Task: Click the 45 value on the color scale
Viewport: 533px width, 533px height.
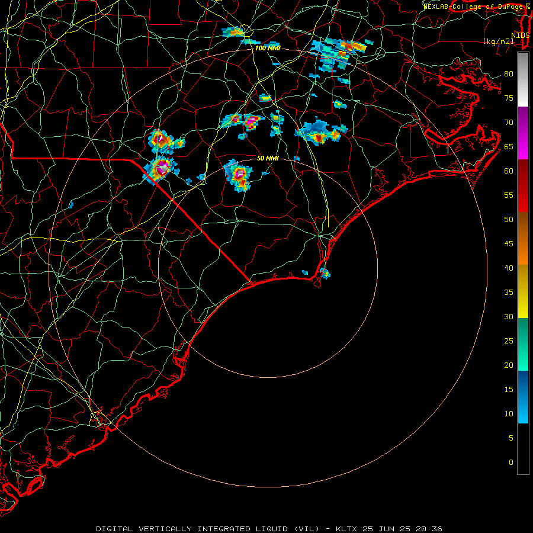Action: pos(509,244)
